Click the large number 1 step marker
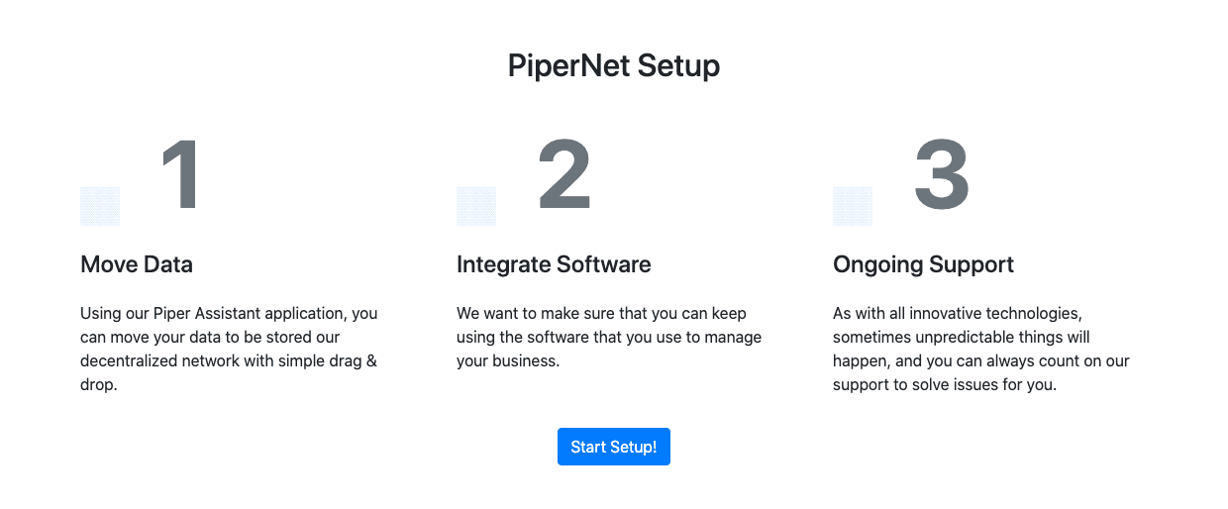 point(180,175)
